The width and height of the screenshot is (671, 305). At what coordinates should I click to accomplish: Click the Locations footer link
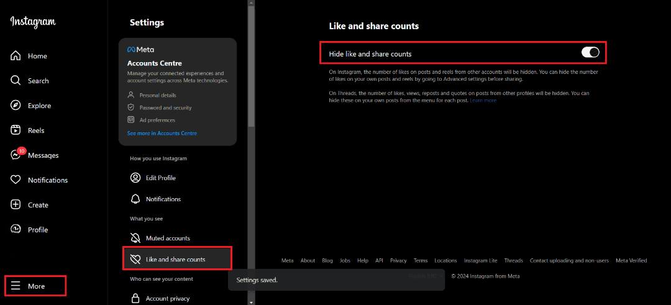click(445, 260)
